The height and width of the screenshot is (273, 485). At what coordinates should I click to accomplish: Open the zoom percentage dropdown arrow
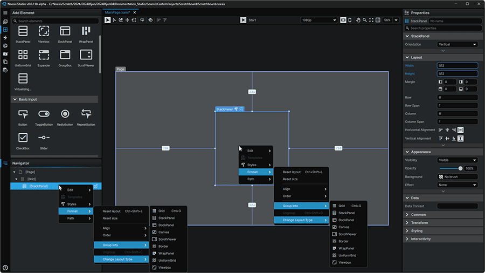click(x=396, y=20)
